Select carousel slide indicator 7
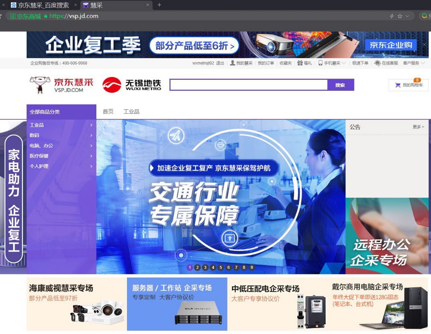The height and width of the screenshot is (334, 431). (236, 267)
